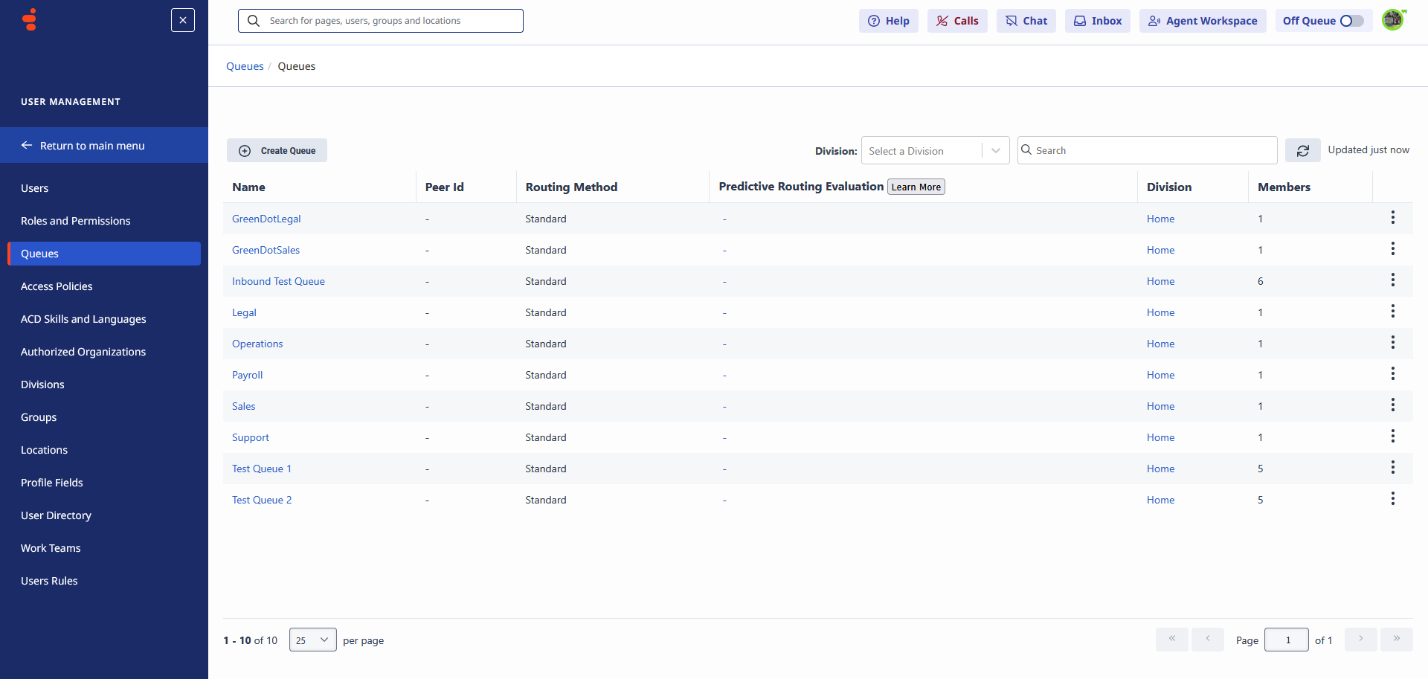
Task: Open the Calls panel
Action: pos(957,20)
